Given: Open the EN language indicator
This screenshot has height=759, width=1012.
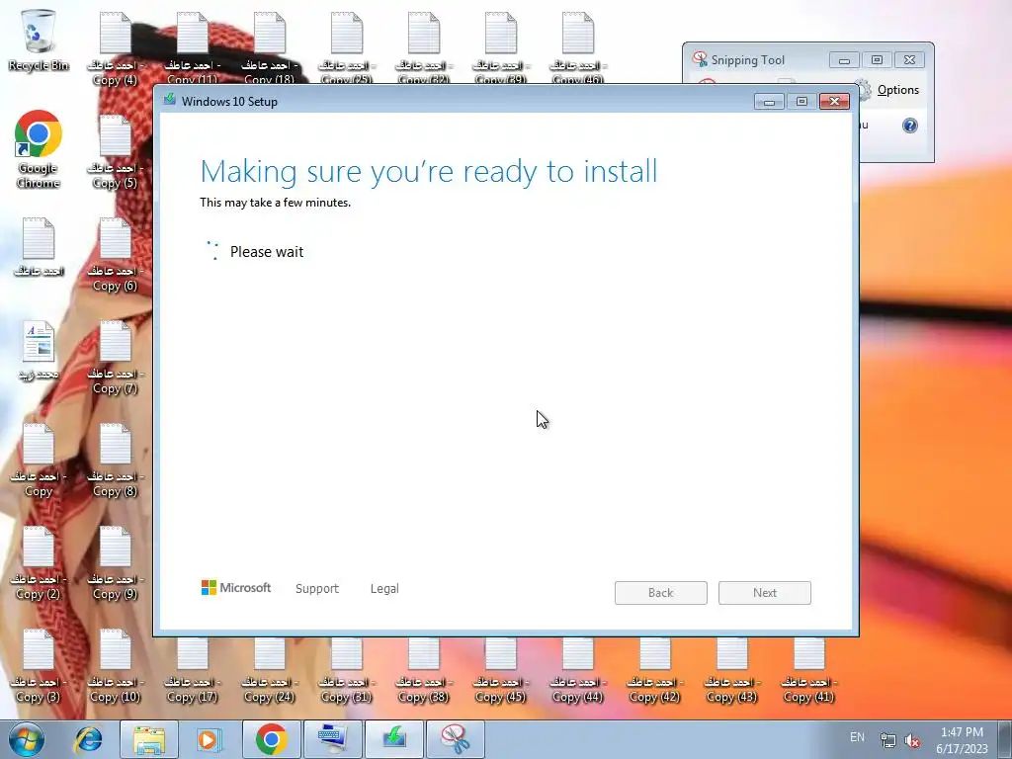Looking at the screenshot, I should 857,737.
